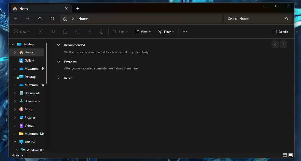301x161 pixels.
Task: Open the synced Desktop folder in sidebar
Action: (27, 77)
